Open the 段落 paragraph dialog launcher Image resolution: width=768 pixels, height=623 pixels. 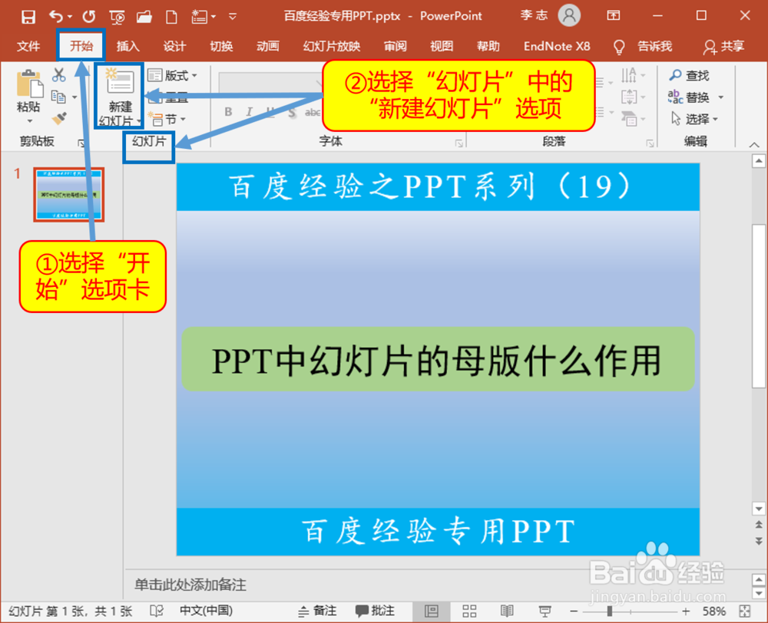pos(650,143)
